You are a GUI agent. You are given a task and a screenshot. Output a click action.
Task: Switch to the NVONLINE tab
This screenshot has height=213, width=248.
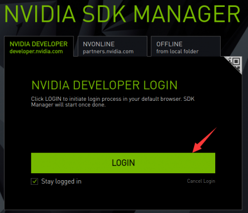[113, 47]
